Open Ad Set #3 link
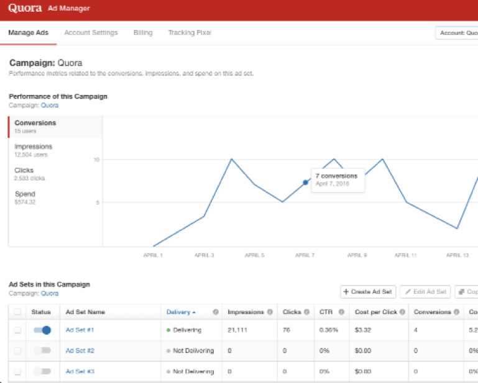478x383 pixels. click(x=80, y=371)
